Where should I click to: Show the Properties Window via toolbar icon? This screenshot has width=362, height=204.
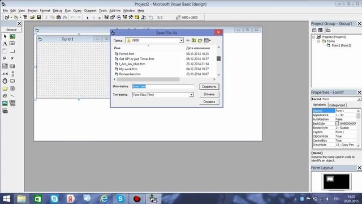pyautogui.click(x=113, y=18)
